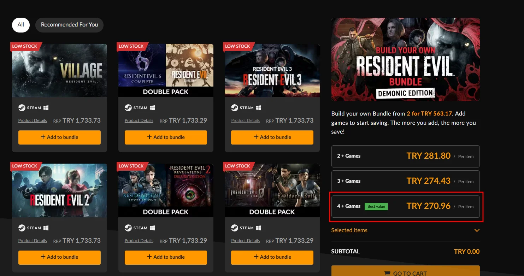Image resolution: width=524 pixels, height=276 pixels.
Task: Add Resident Evil Village to bundle
Action: 59,137
